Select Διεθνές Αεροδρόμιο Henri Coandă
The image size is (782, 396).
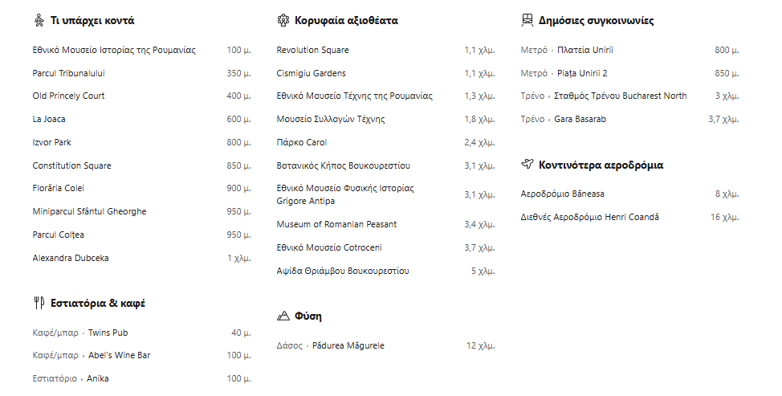click(590, 217)
